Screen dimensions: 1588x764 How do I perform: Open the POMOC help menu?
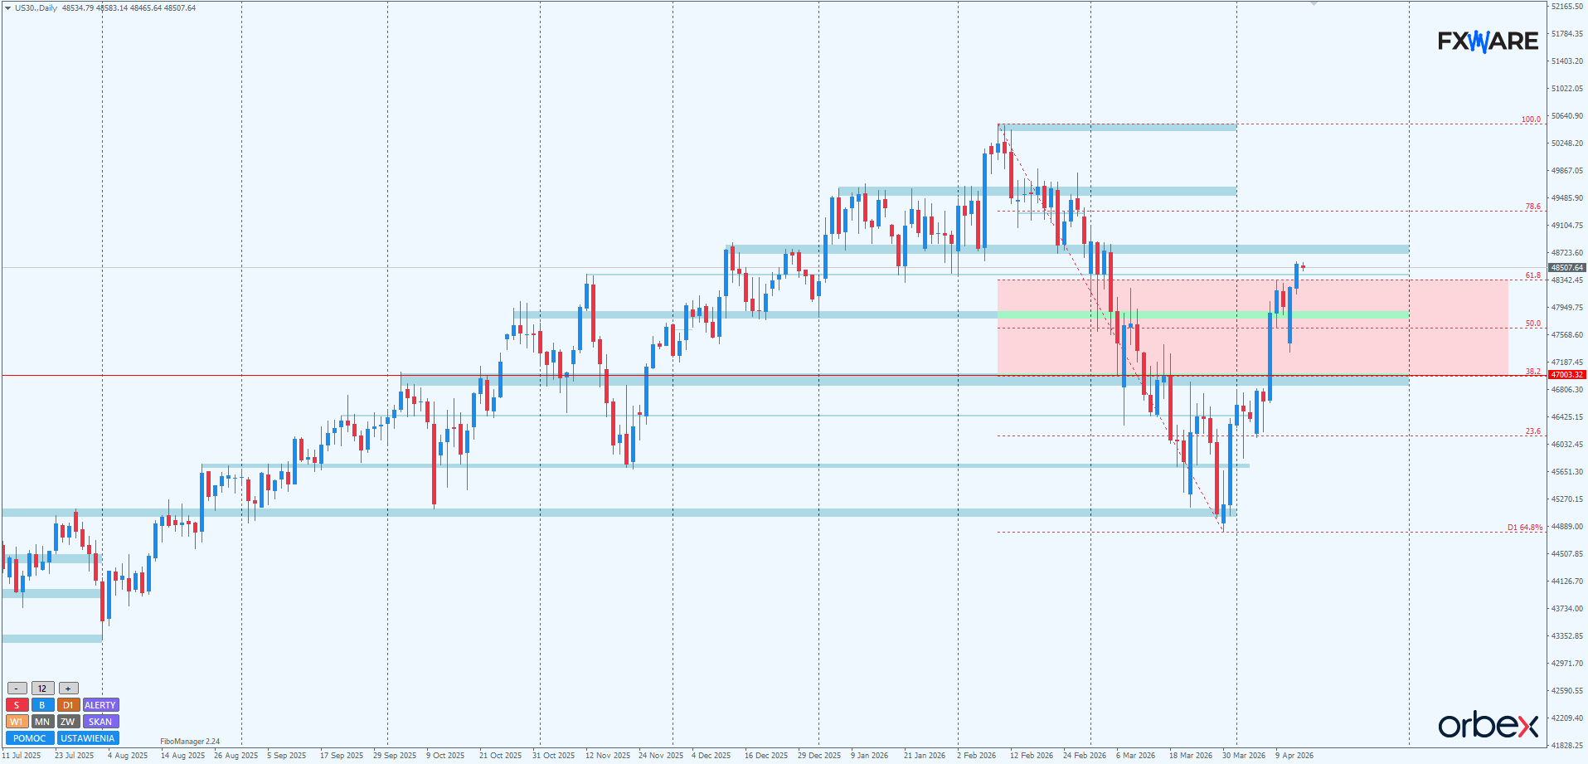pyautogui.click(x=30, y=738)
